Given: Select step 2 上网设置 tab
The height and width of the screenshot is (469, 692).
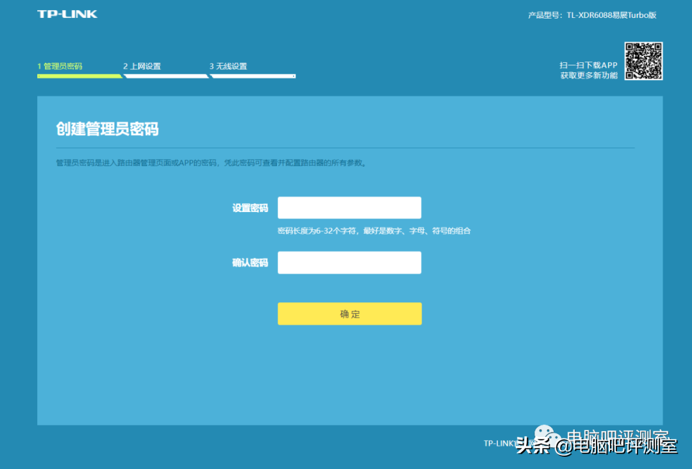Looking at the screenshot, I should coord(142,66).
